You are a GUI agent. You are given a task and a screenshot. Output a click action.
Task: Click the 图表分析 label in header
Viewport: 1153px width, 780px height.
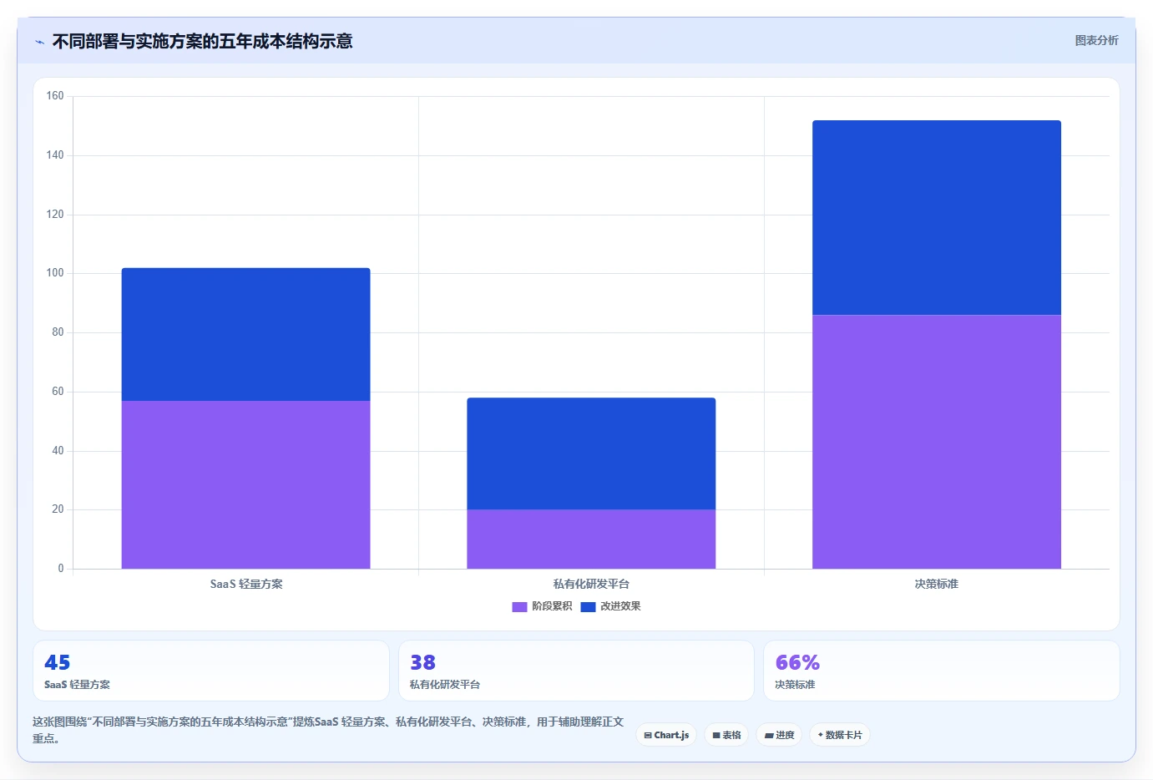click(x=1096, y=40)
